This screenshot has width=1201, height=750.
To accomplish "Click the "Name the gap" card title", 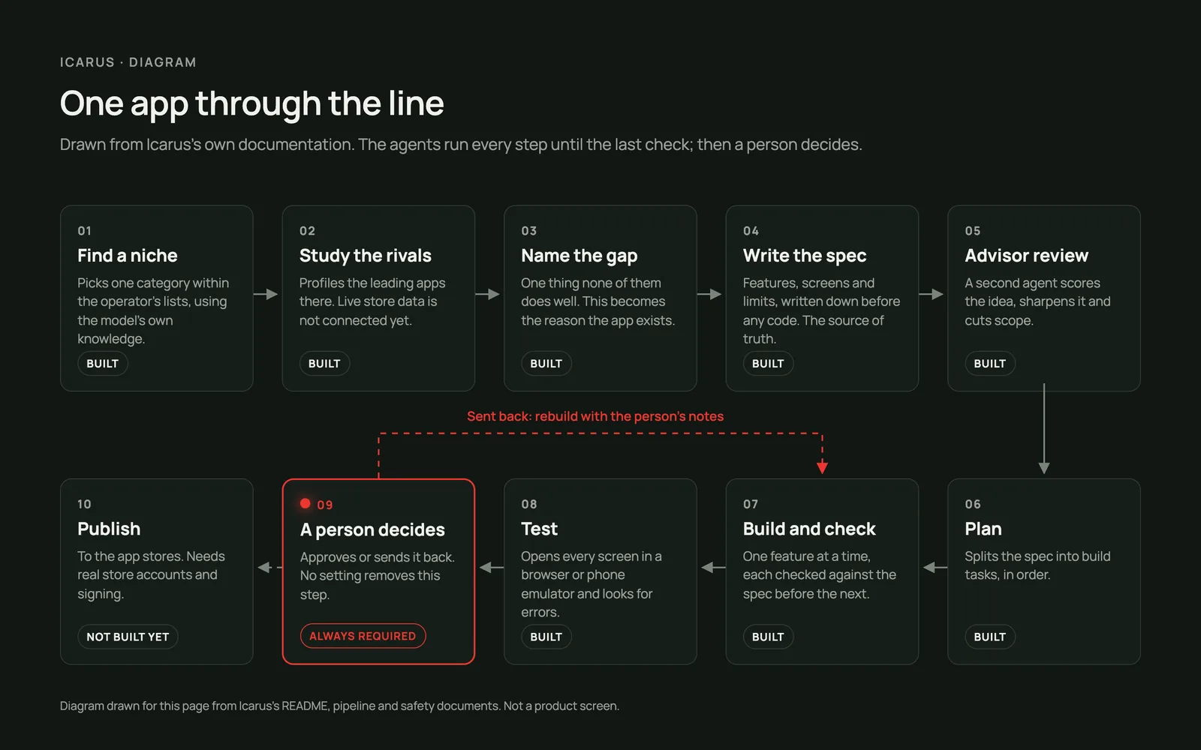I will pyautogui.click(x=579, y=256).
